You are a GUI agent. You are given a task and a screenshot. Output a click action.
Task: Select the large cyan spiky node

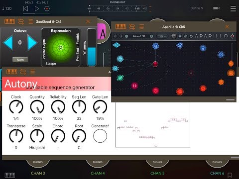(x=120, y=59)
